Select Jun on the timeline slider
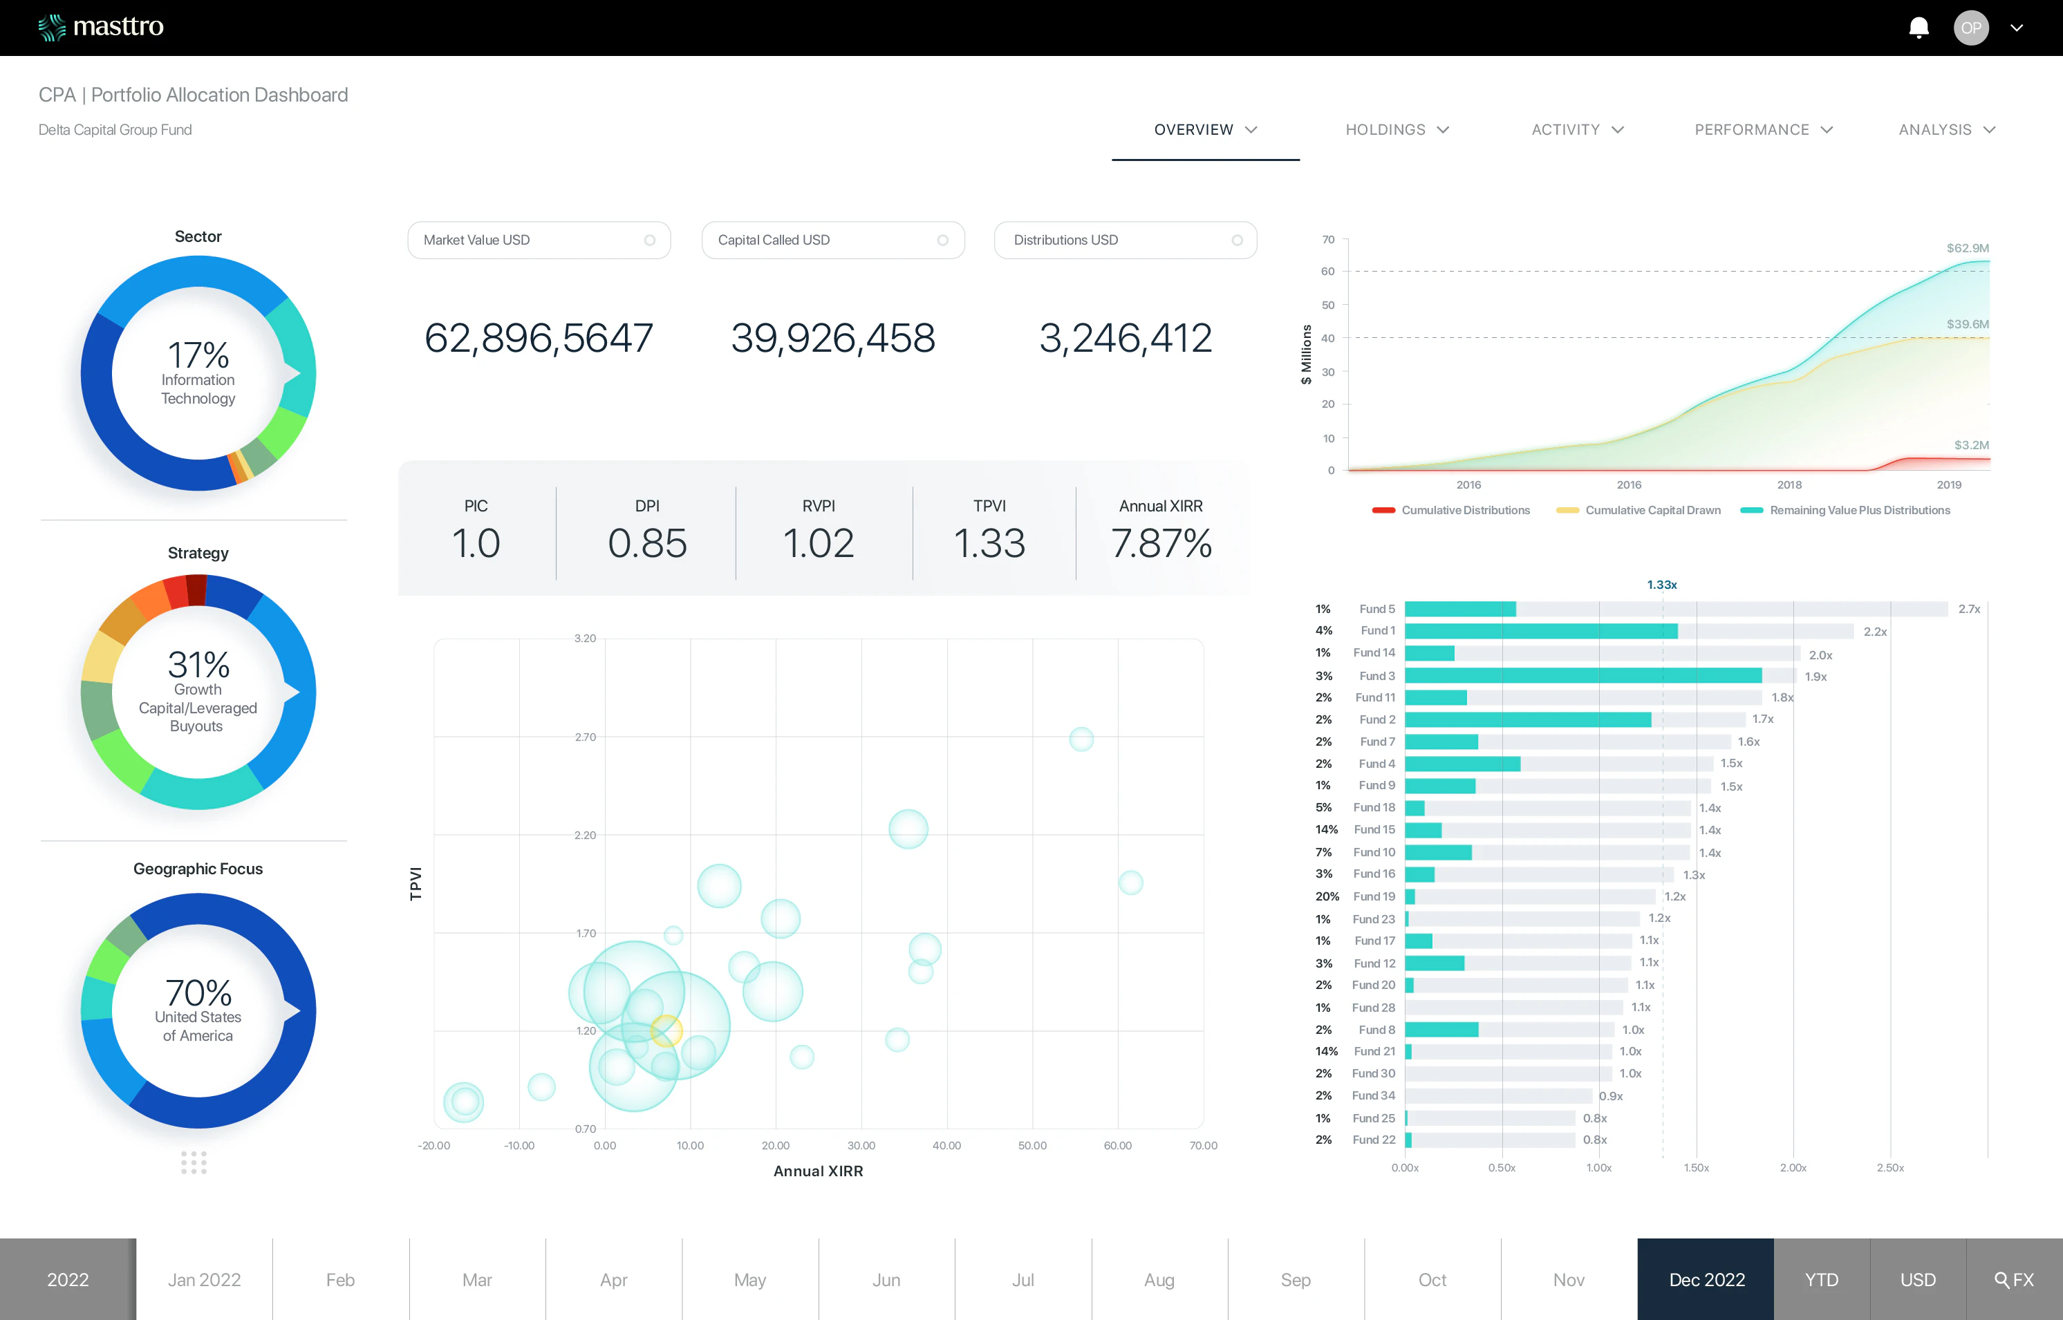The width and height of the screenshot is (2063, 1320). pos(886,1279)
